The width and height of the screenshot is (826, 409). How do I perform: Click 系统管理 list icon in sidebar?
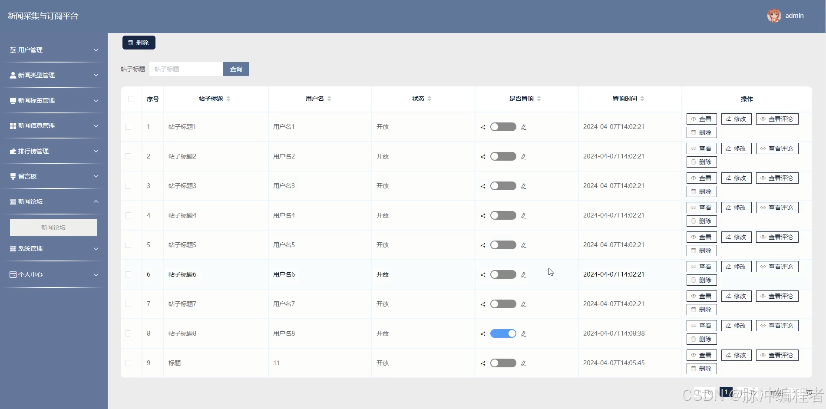pyautogui.click(x=13, y=248)
